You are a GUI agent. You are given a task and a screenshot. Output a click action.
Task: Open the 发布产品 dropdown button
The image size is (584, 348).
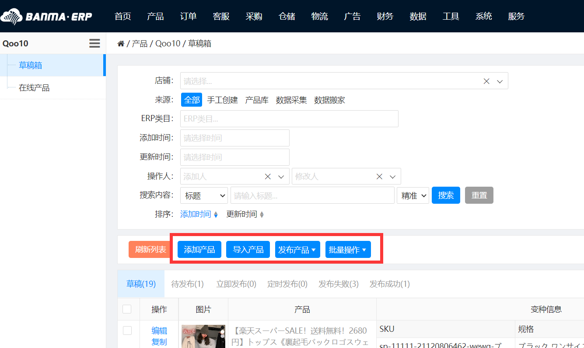point(297,250)
